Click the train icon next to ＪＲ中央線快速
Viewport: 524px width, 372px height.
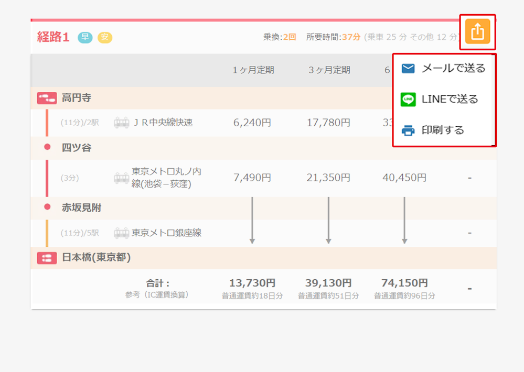pos(122,123)
